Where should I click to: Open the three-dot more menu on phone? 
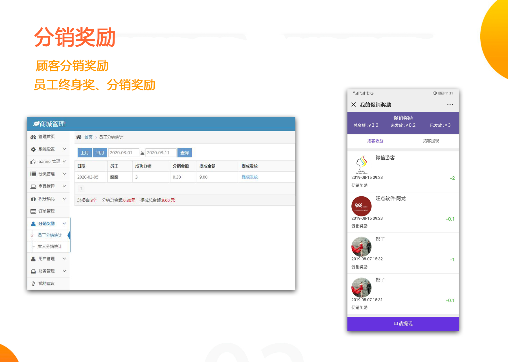(x=450, y=105)
